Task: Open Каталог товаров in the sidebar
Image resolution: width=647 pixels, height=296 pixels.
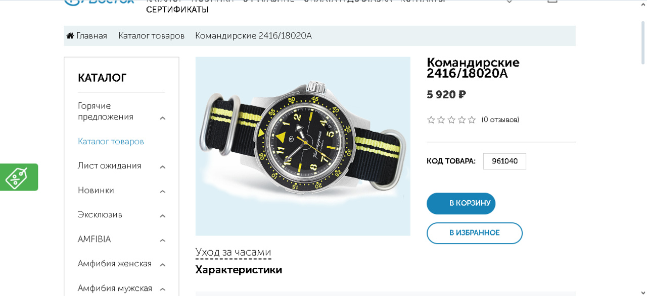Action: [x=111, y=141]
